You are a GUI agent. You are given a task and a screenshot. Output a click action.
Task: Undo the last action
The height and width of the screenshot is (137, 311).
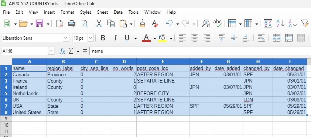[x=169, y=24]
